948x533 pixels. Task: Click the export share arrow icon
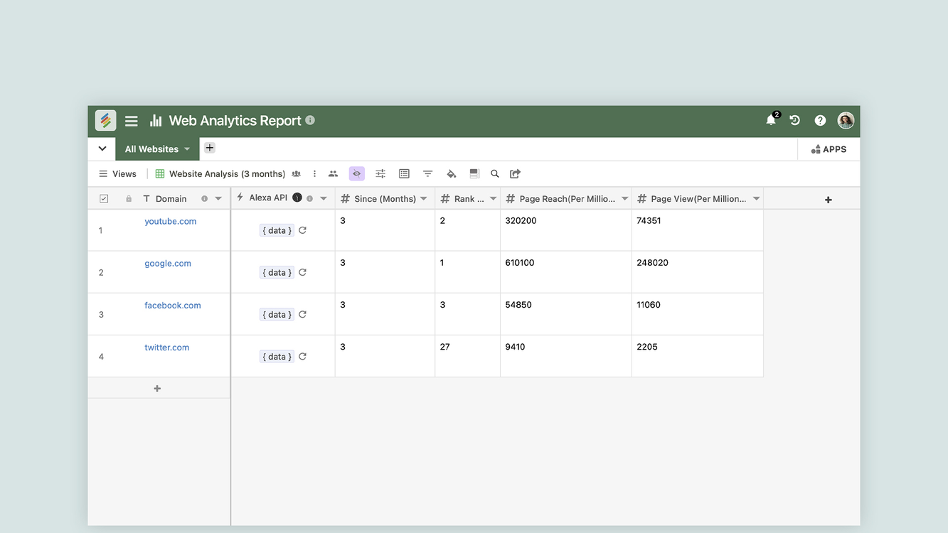coord(516,173)
